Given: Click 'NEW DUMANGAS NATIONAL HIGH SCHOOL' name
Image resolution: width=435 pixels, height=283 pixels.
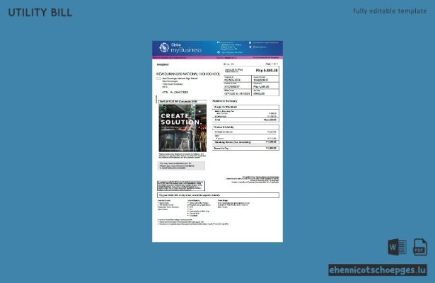Looking at the screenshot, I should [188, 74].
